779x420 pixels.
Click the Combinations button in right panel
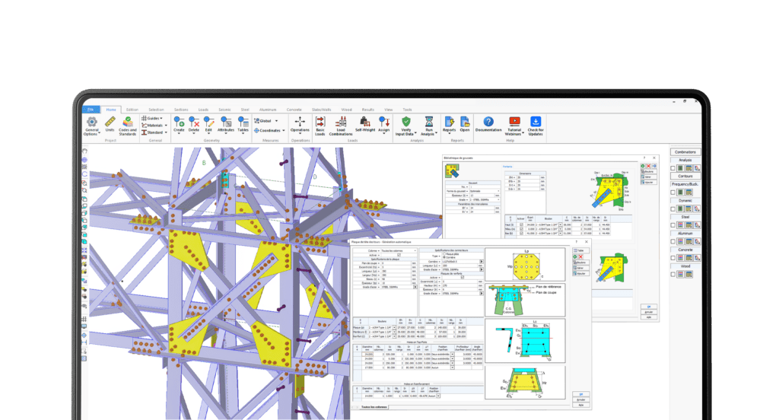[685, 152]
